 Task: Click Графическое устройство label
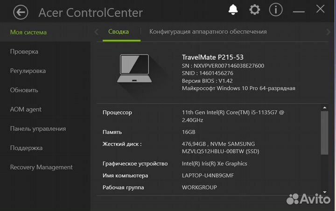point(135,164)
